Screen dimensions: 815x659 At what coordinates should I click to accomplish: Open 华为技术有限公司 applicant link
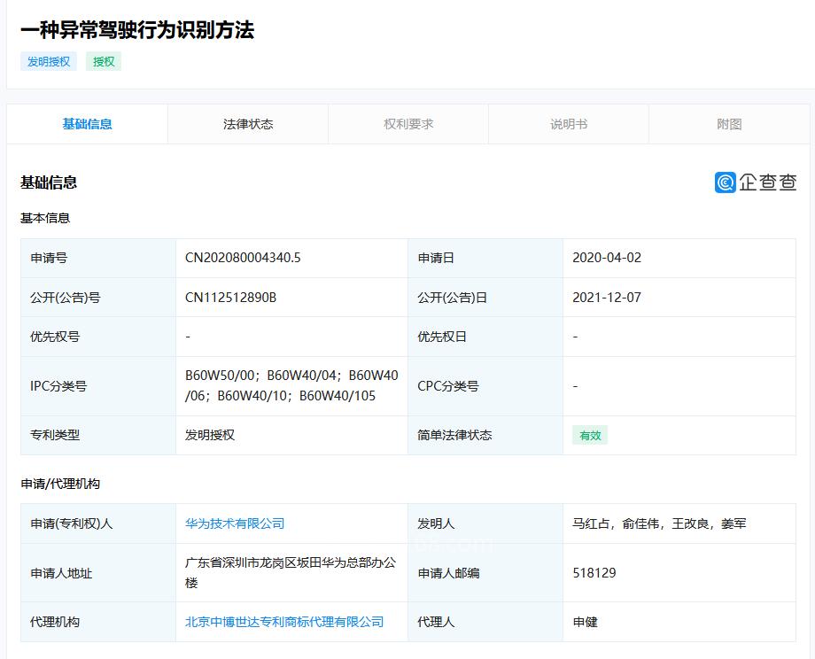pyautogui.click(x=235, y=523)
